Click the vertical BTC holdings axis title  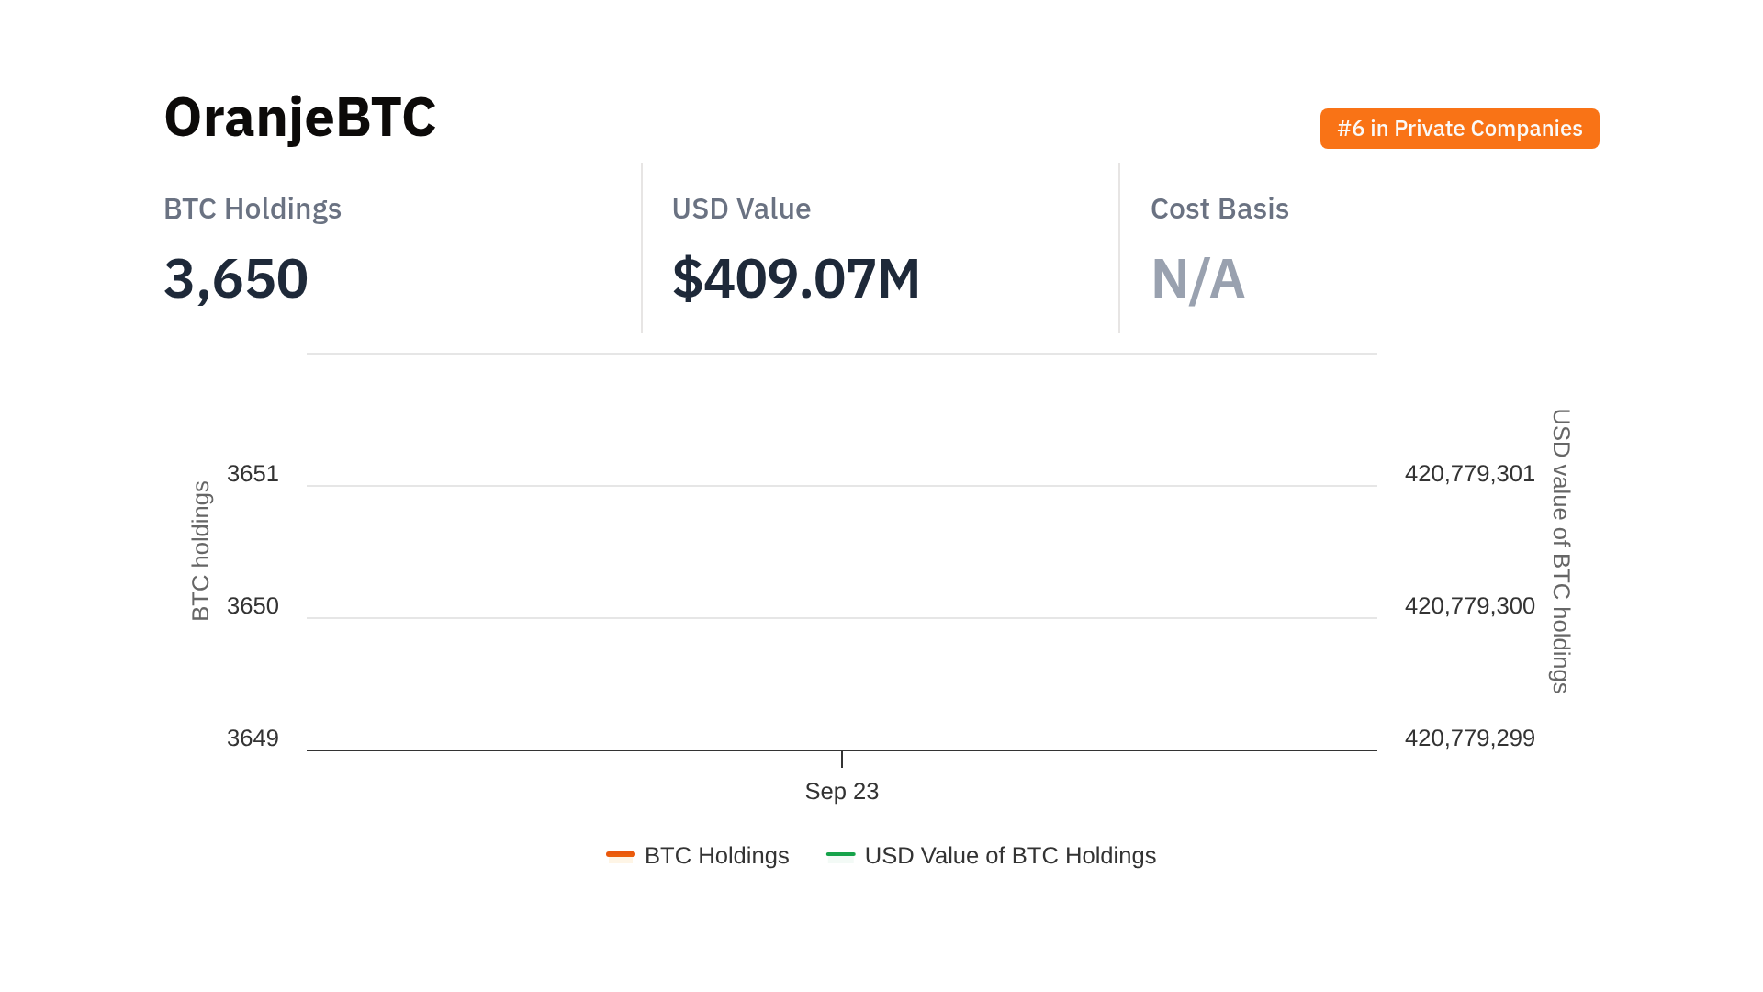coord(201,551)
